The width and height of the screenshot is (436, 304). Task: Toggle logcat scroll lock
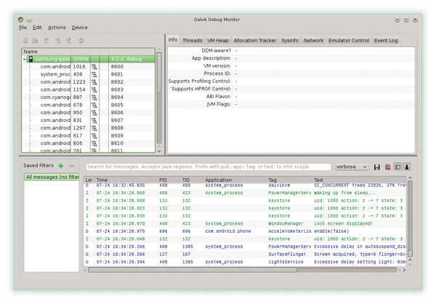coord(407,167)
